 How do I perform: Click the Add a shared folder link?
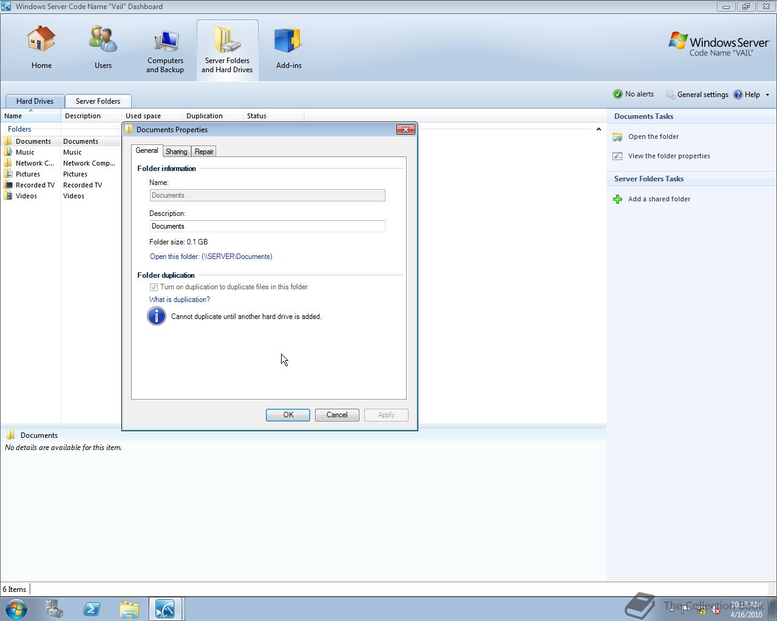[x=659, y=199]
